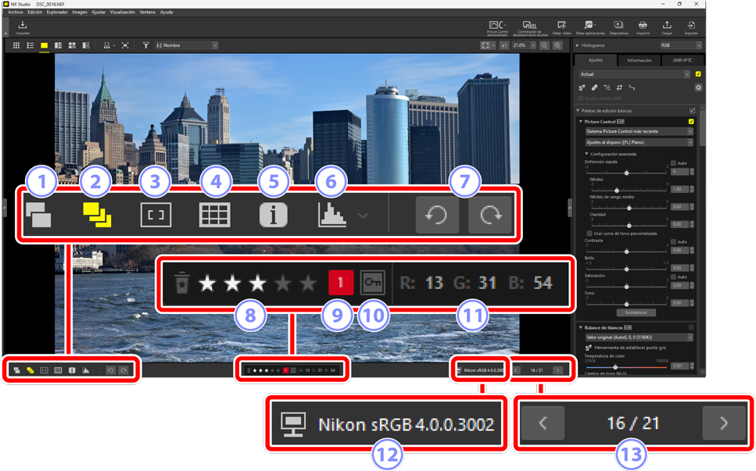The width and height of the screenshot is (756, 471).
Task: Click the Restablecer button
Action: [x=636, y=312]
